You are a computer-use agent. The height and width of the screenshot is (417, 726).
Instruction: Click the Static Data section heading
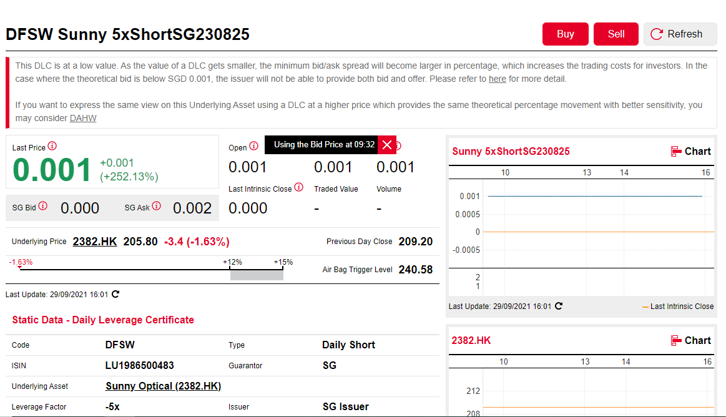(103, 320)
